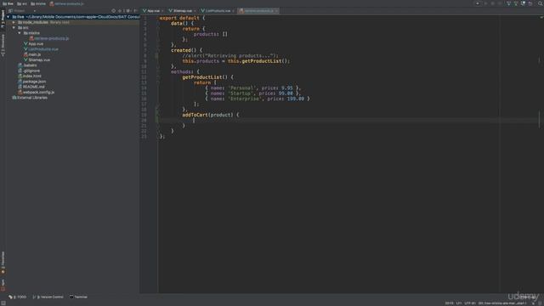Click the Vue icon beside App.vue in the tree
The image size is (544, 306).
25,43
